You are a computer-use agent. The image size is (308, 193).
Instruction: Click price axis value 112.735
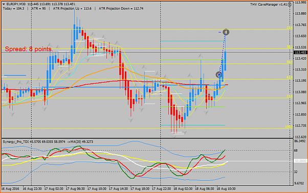point(300,126)
